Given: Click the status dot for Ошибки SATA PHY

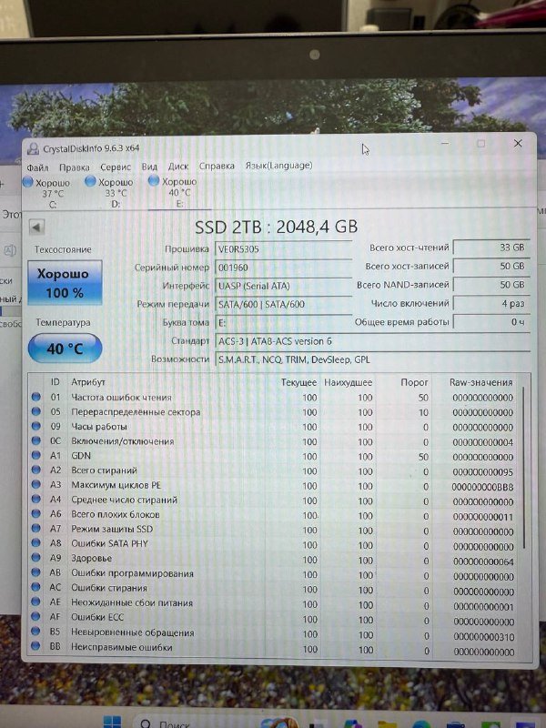Looking at the screenshot, I should pyautogui.click(x=35, y=542).
